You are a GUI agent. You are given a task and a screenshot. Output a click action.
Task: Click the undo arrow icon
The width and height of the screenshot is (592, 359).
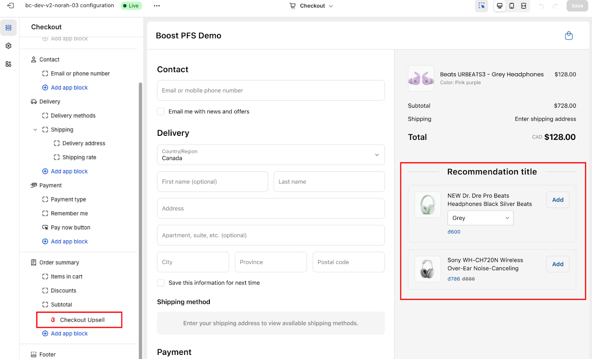point(542,6)
